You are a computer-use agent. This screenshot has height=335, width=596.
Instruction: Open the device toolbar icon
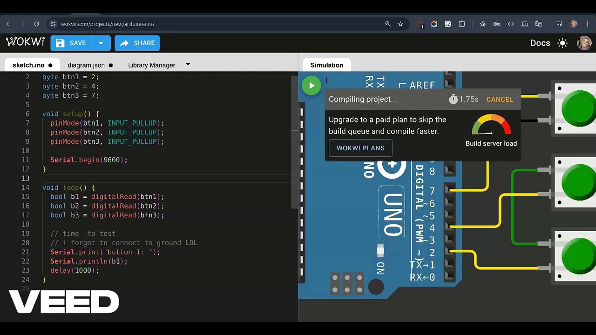[525, 24]
